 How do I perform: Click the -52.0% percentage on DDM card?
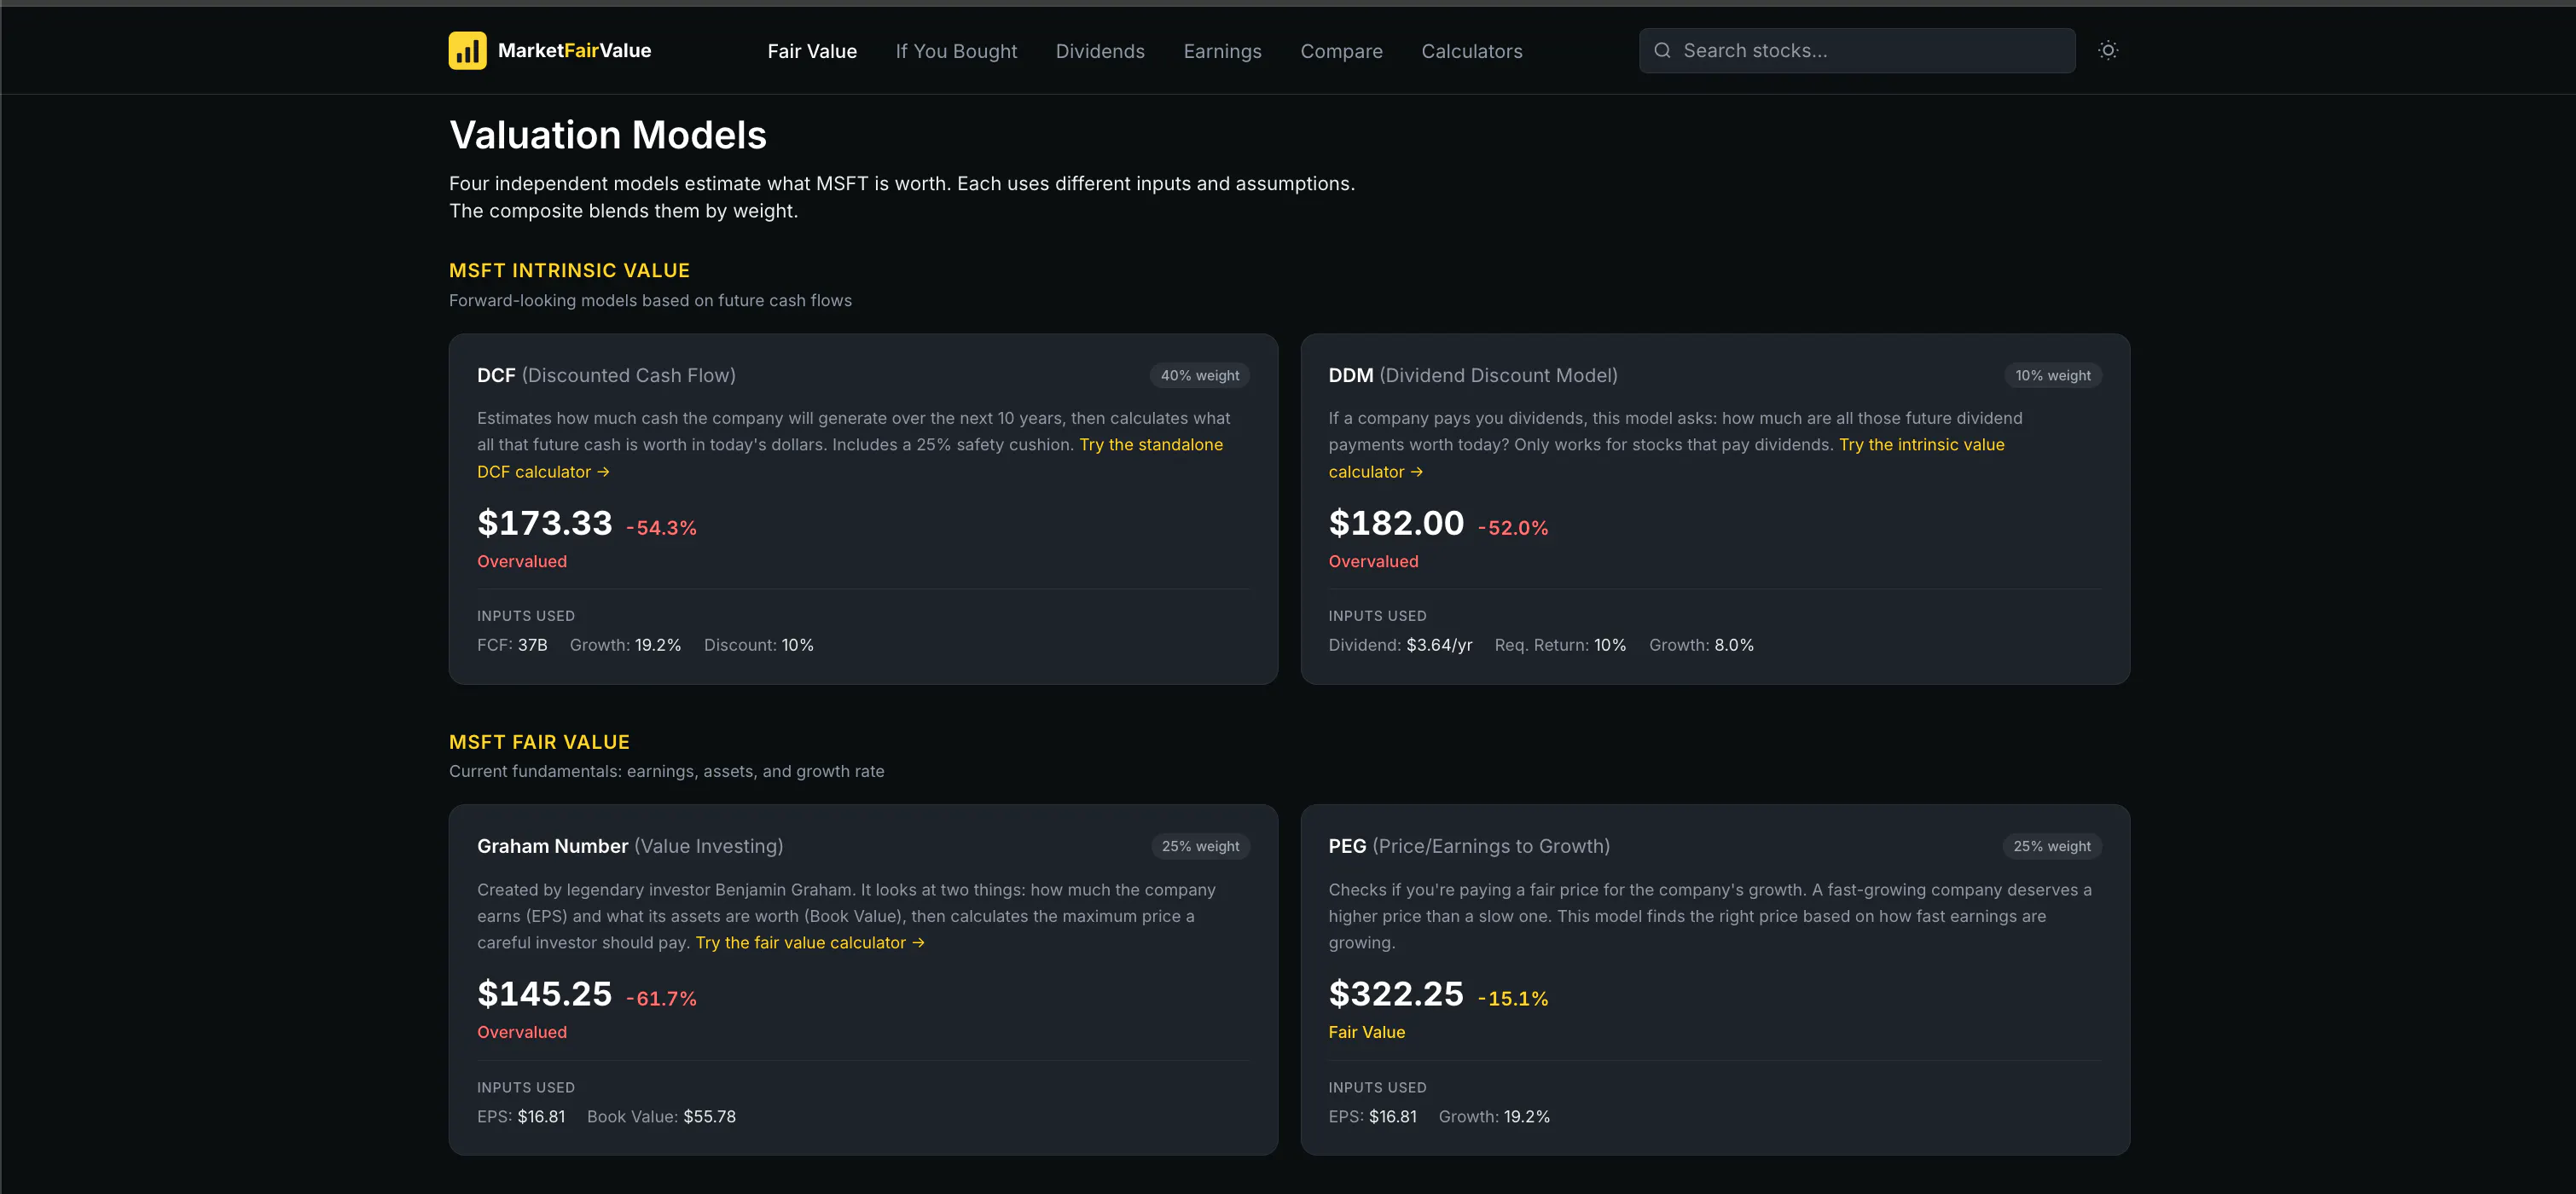1513,528
